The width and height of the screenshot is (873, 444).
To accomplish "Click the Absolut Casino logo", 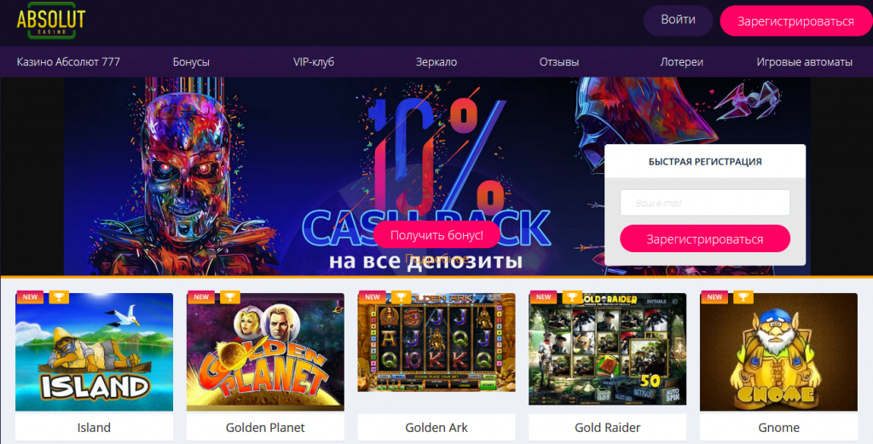I will (50, 21).
